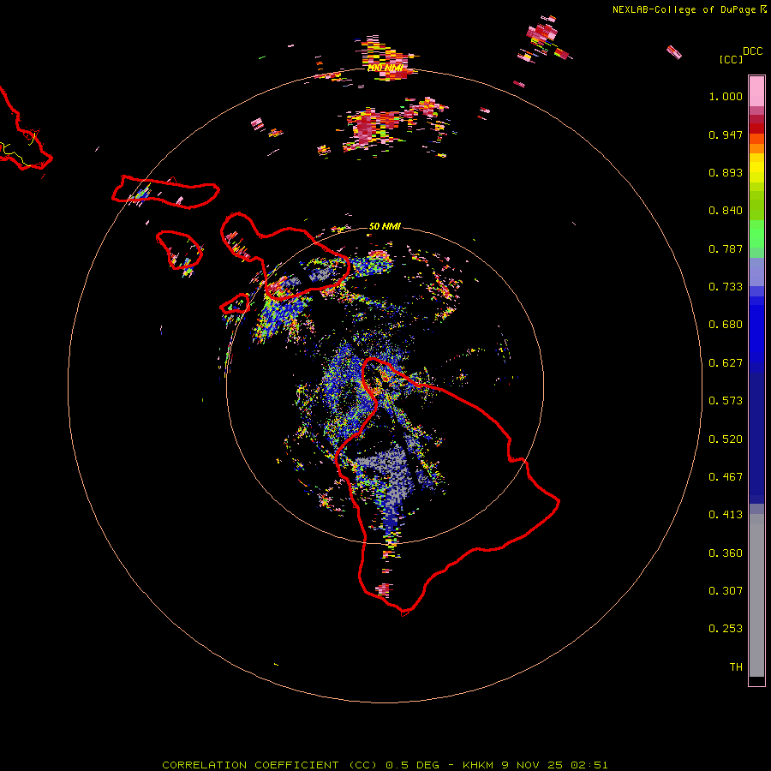This screenshot has width=771, height=771.
Task: Click the DCC product label
Action: point(752,51)
